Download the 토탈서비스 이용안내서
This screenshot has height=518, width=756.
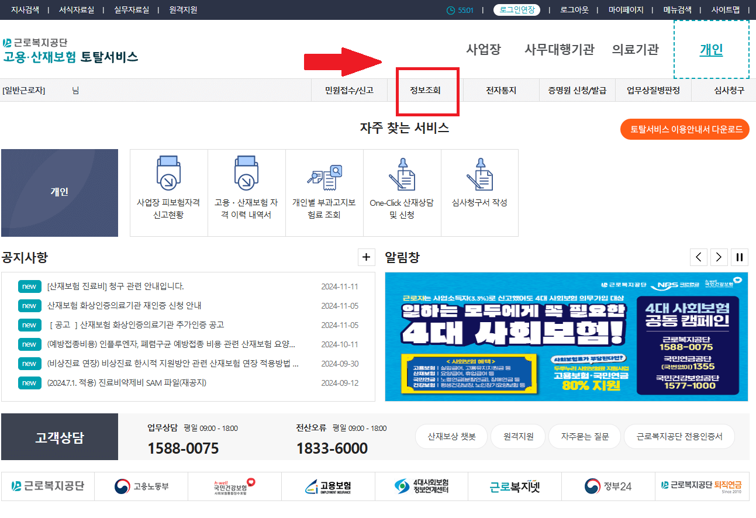click(x=684, y=129)
